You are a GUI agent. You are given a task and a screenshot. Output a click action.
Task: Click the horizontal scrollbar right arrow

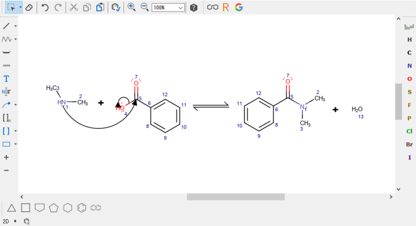pos(391,197)
